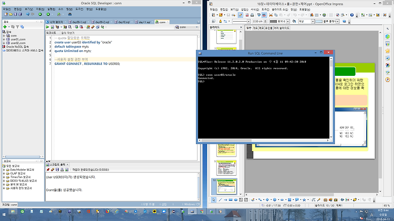
Task: Toggle edit file mode icon in Impress toolbar
Action: click(x=240, y=15)
